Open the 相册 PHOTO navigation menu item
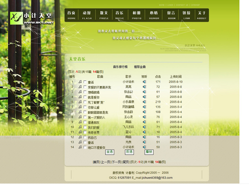 pos(136,15)
